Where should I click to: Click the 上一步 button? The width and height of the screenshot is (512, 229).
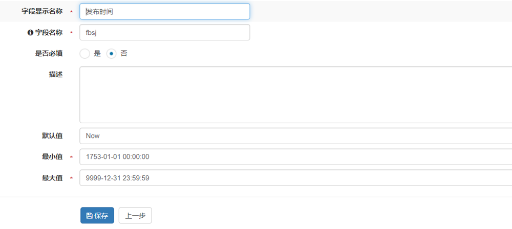[135, 216]
